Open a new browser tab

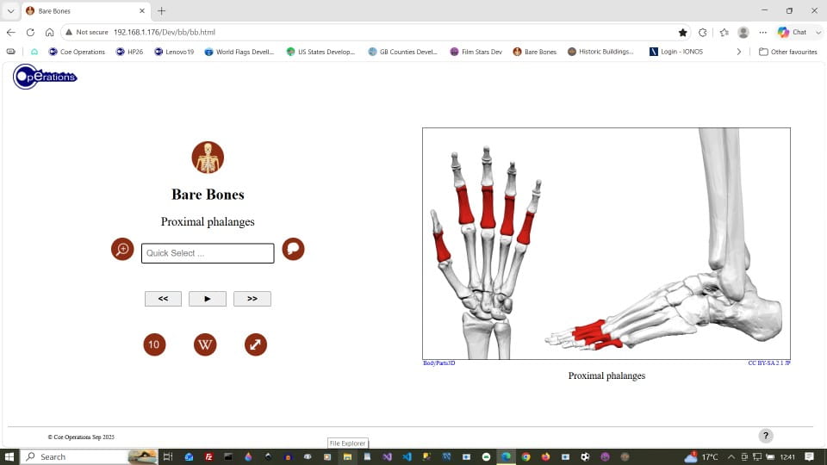click(x=161, y=10)
